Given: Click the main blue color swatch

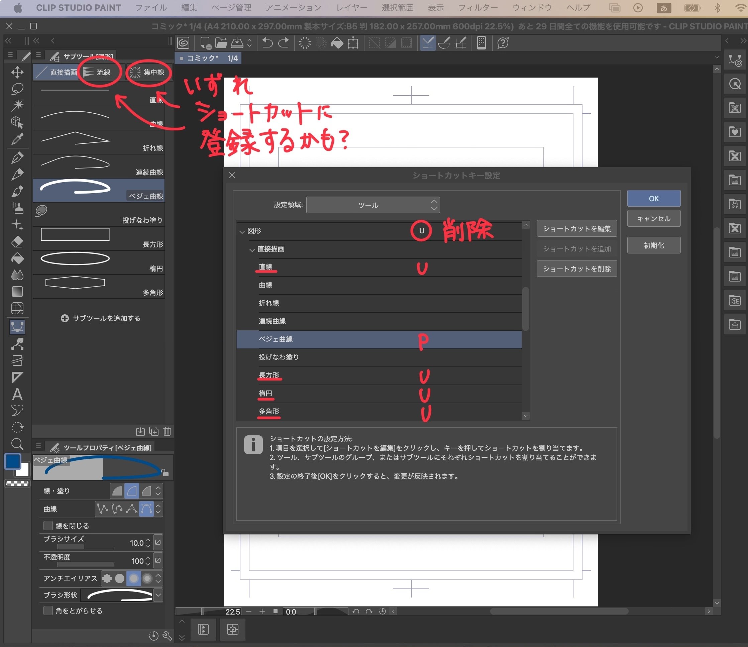Looking at the screenshot, I should point(13,461).
